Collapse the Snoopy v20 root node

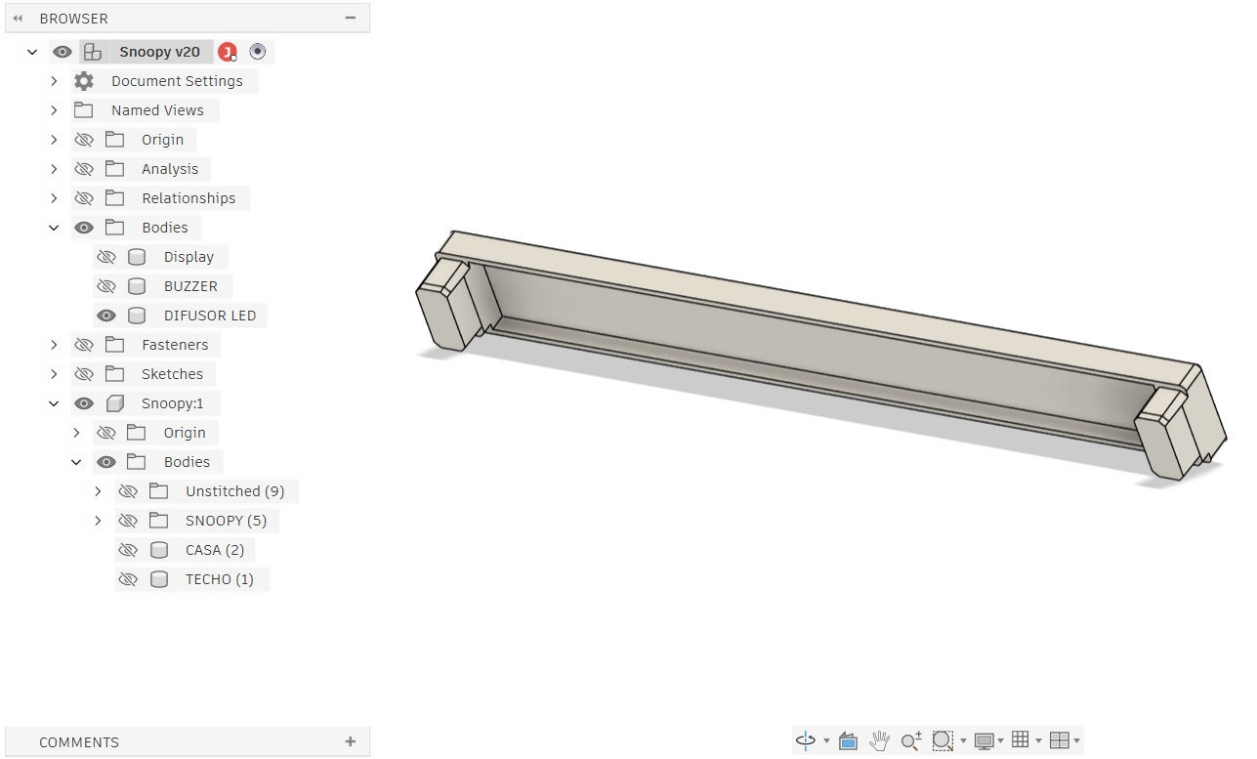[x=32, y=52]
